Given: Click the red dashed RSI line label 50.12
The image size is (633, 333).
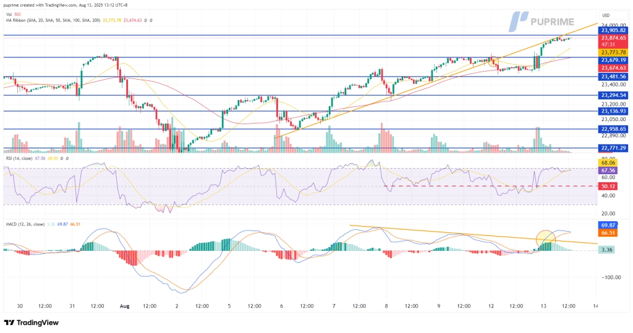Looking at the screenshot, I should [606, 186].
